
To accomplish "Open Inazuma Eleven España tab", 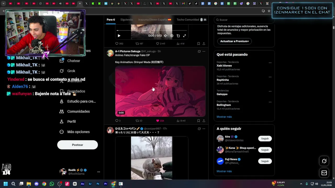I will [155, 20].
